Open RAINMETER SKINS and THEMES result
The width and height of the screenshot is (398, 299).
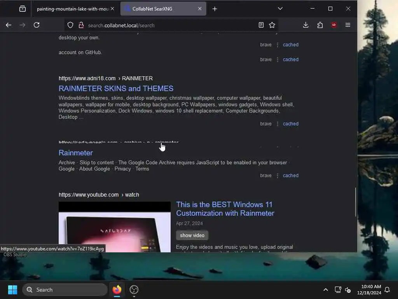[x=116, y=88]
